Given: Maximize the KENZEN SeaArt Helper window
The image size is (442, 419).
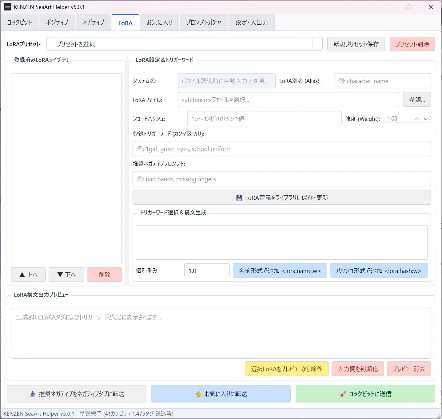Looking at the screenshot, I should (409, 7).
